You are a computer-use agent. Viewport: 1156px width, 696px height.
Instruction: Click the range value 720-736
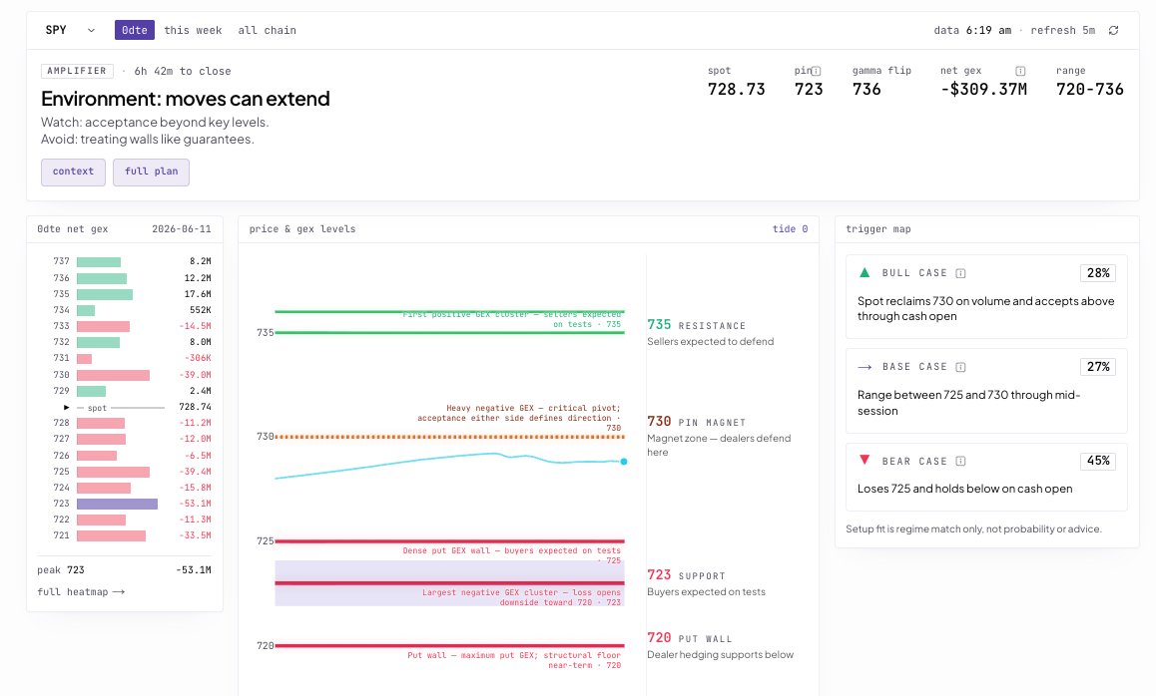(x=1090, y=89)
